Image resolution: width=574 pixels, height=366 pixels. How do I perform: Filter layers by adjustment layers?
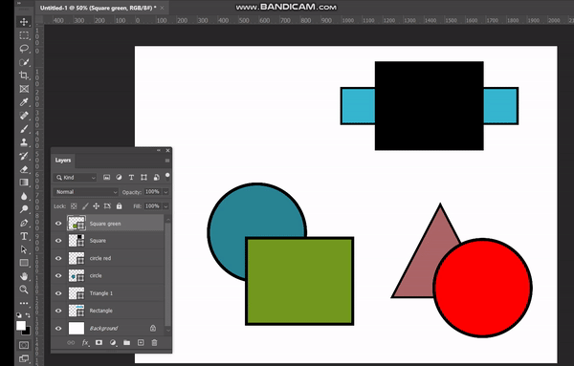point(119,178)
